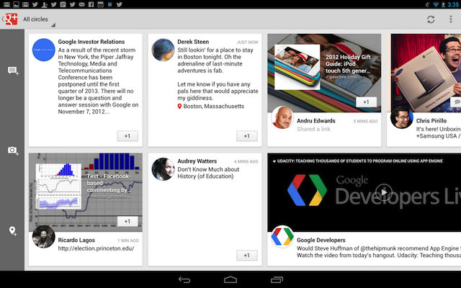Open the recent apps navigation button
Image resolution: width=461 pixels, height=288 pixels.
point(277,279)
